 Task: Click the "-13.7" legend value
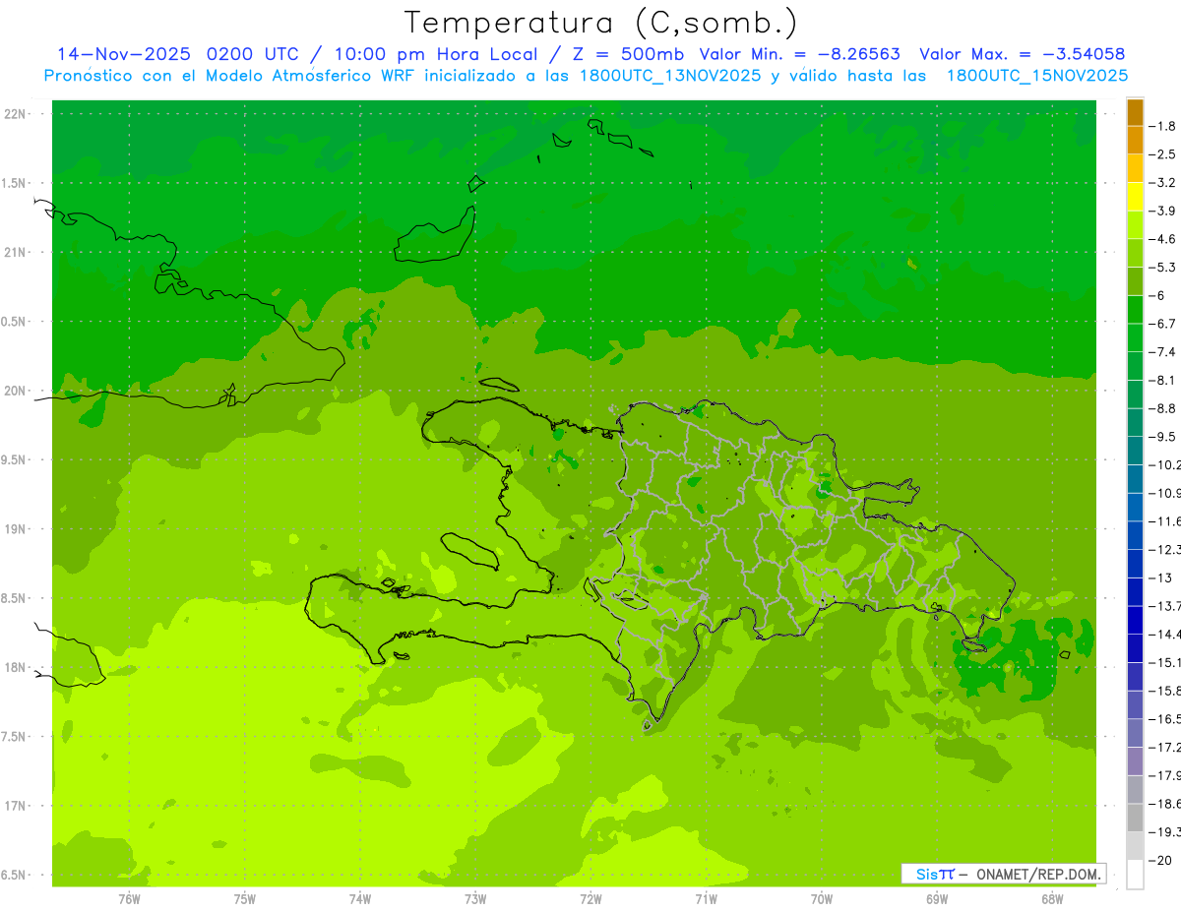(x=1164, y=606)
